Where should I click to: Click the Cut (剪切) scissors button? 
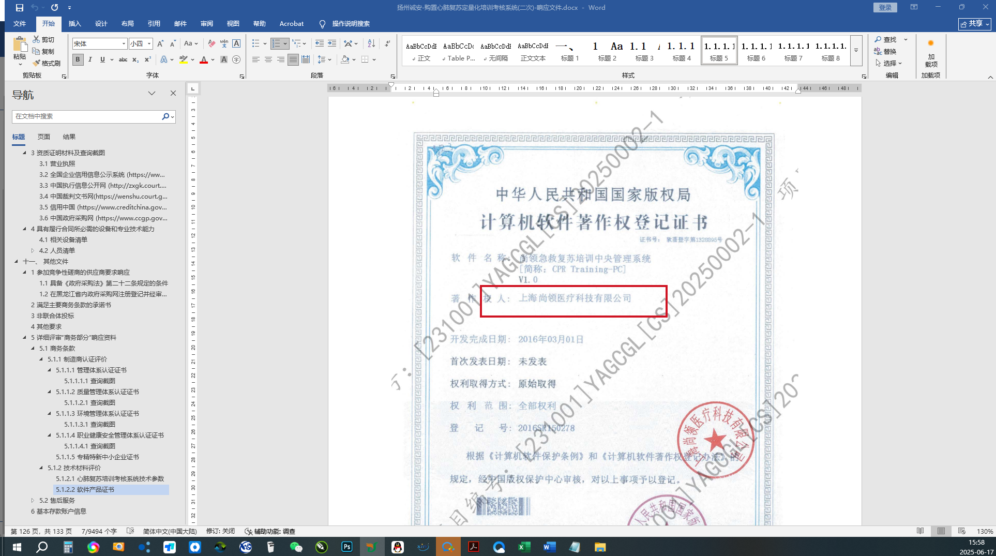point(43,39)
